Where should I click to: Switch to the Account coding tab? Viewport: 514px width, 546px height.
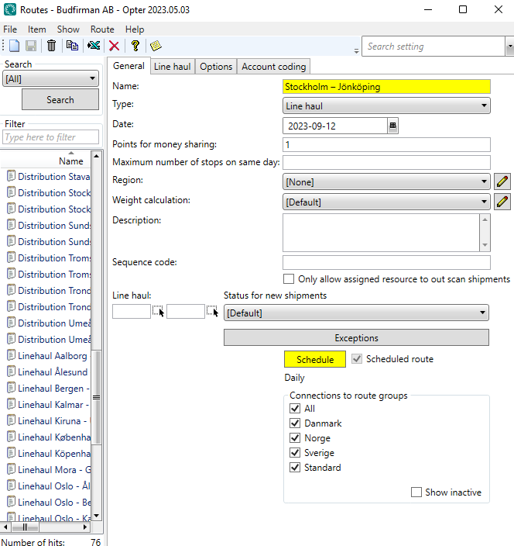pos(274,67)
